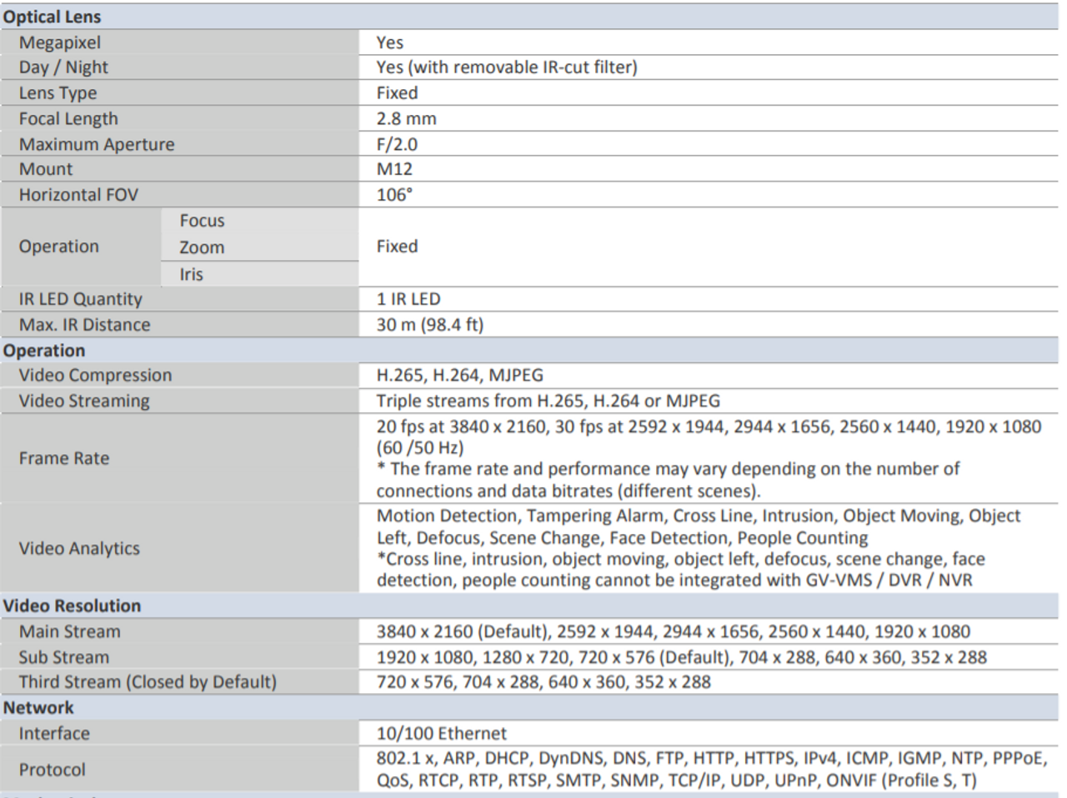1067x798 pixels.
Task: Select the 'Main Stream' label
Action: coord(69,631)
